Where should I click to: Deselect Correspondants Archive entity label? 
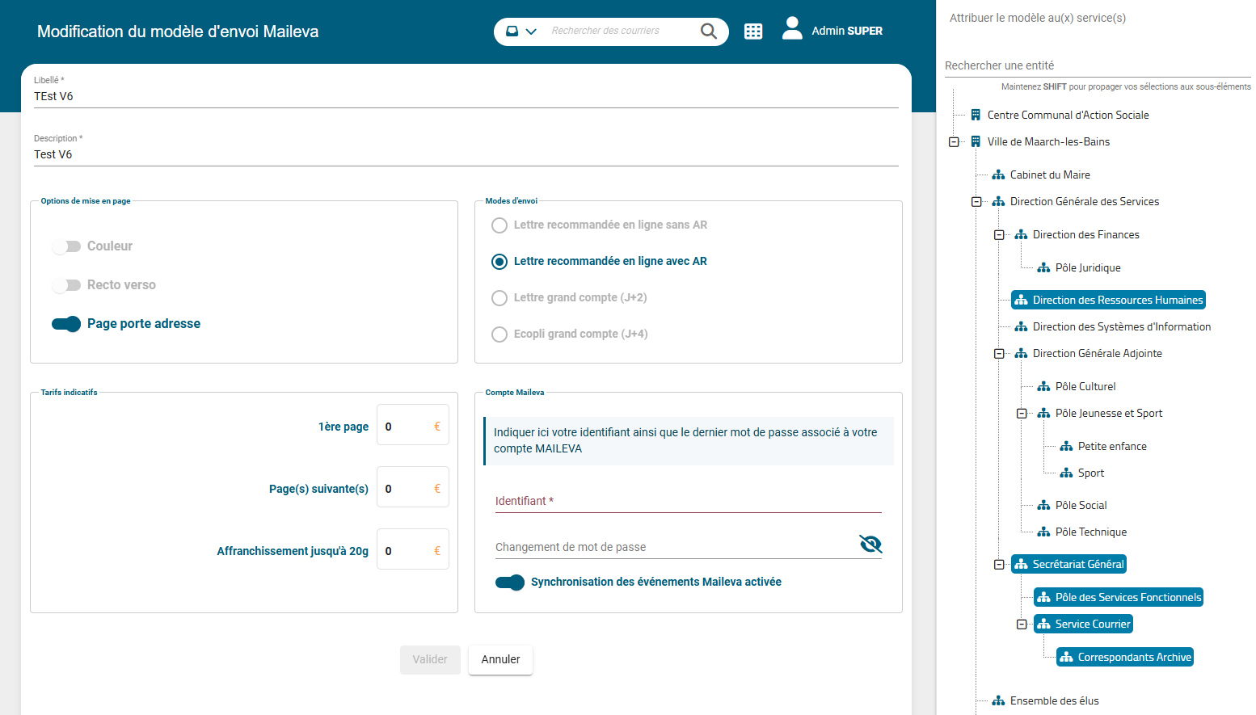(1135, 657)
